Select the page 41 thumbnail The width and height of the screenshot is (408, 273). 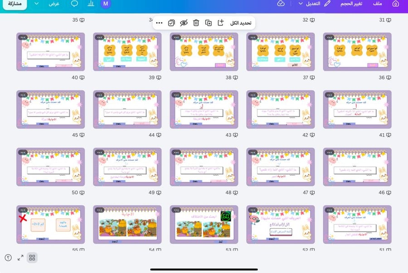357,110
